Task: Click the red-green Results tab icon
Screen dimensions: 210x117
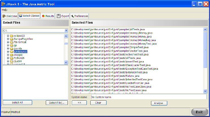Action: [44, 16]
